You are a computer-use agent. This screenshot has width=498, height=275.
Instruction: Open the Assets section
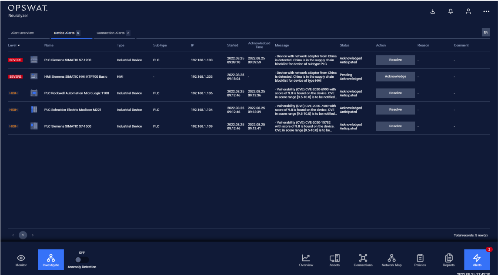coord(334,260)
